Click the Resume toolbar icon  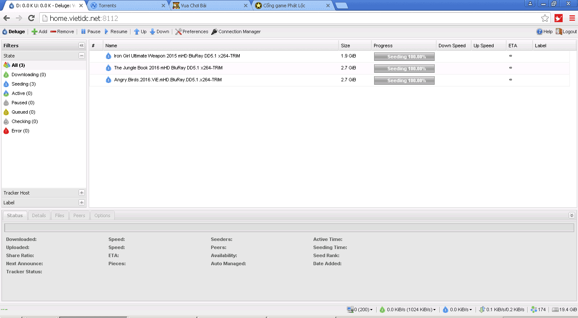[107, 32]
